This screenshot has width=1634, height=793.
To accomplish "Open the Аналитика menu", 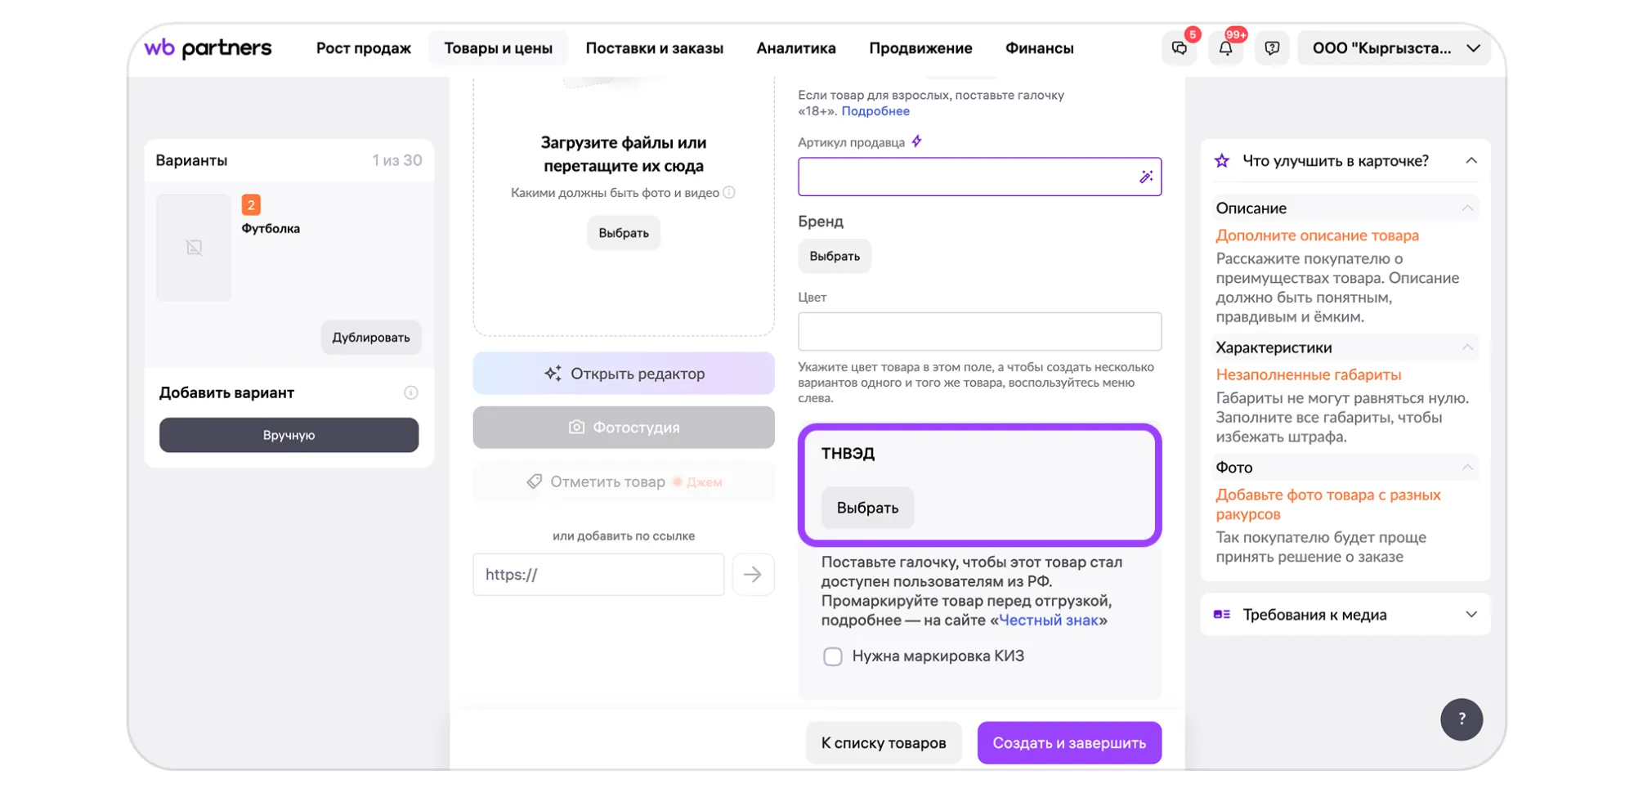I will (795, 48).
